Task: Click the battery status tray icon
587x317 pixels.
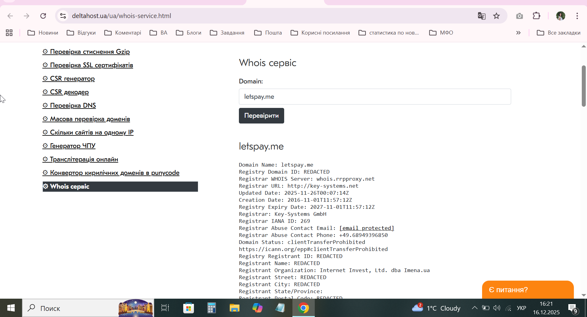Action: 485,308
